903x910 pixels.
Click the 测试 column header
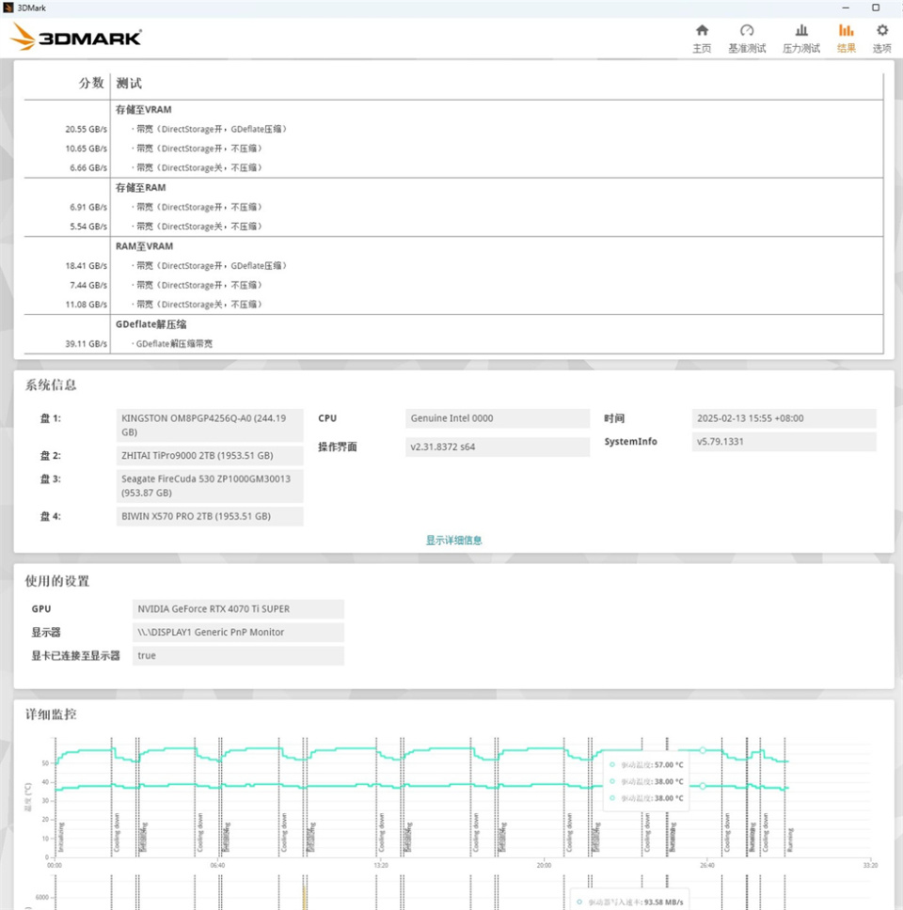(x=129, y=83)
